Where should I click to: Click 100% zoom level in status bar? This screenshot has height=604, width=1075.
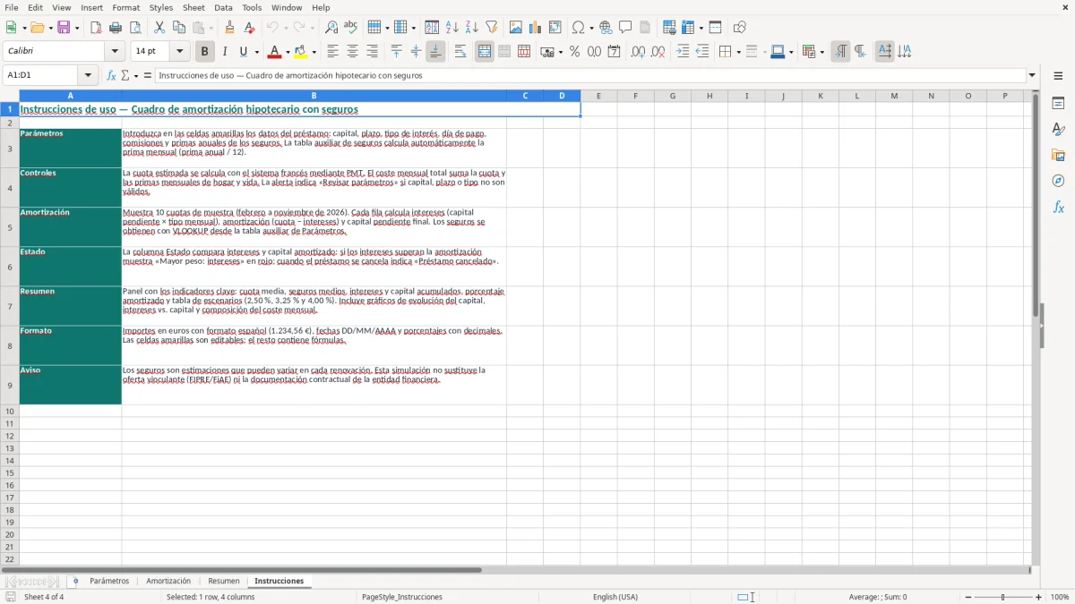1060,597
